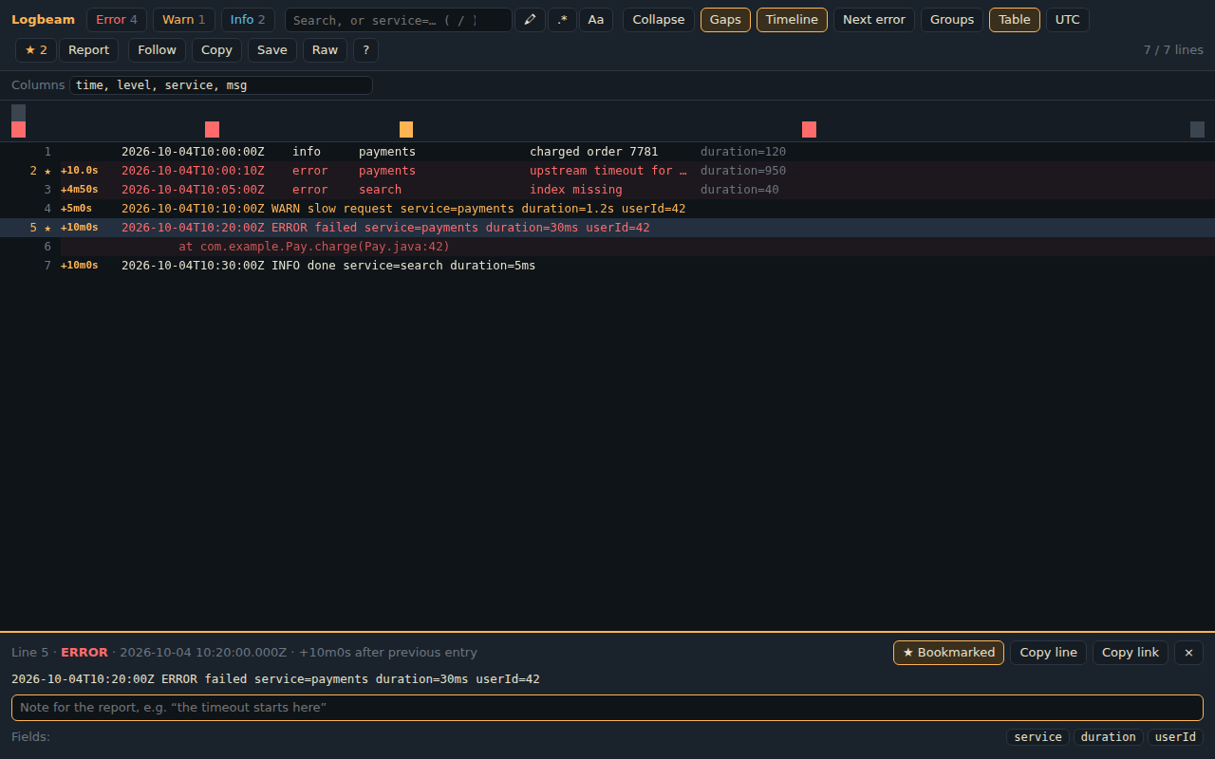Jump to Next error
1215x759 pixels.
(874, 20)
